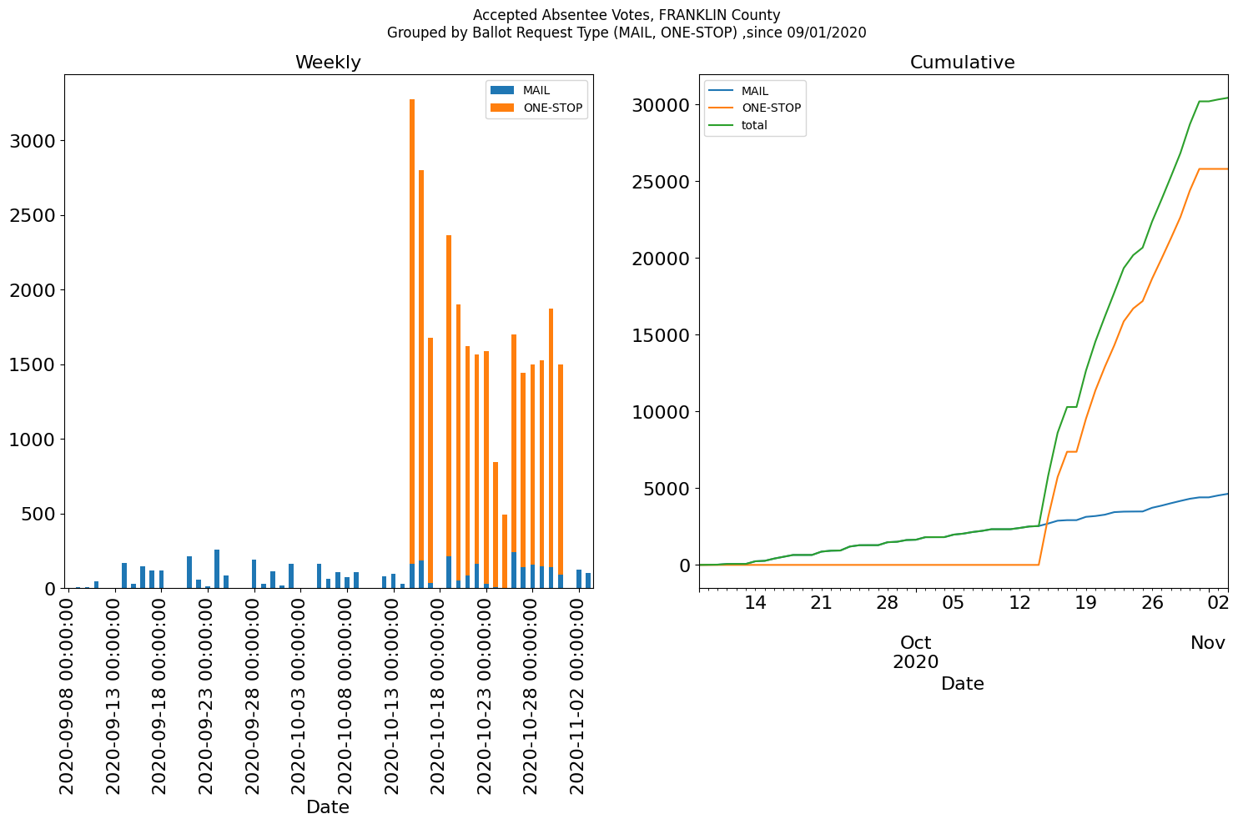Click the orange ONE-STOP swatch in Weekly legend
The image size is (1238, 824).
pos(503,108)
